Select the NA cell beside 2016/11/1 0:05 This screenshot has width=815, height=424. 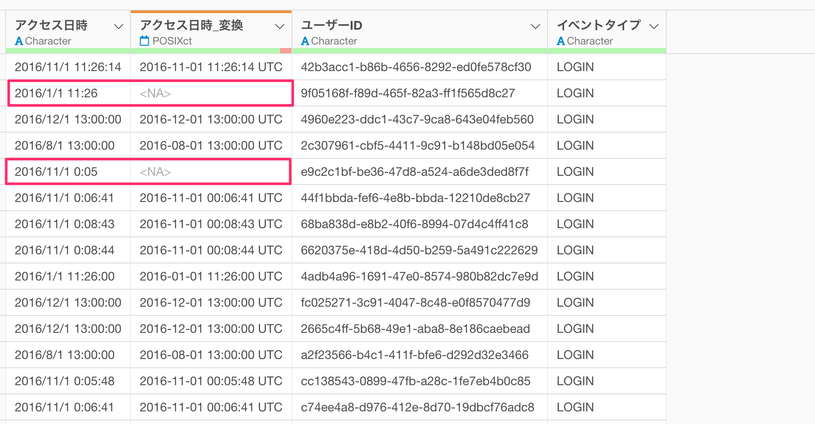pos(211,171)
